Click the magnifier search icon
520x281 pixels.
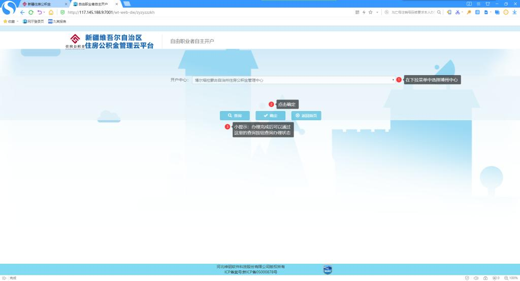[x=439, y=12]
